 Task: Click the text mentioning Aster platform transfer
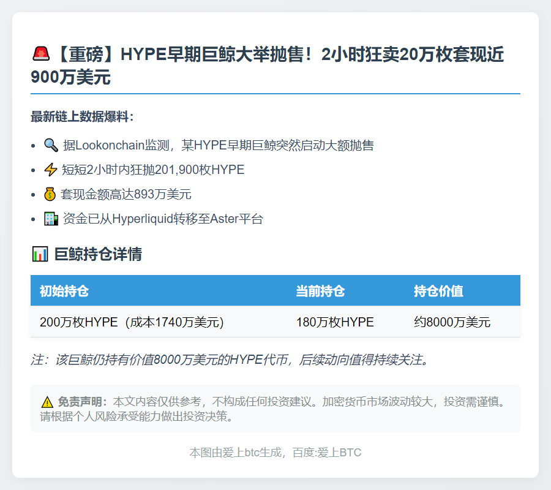tap(162, 218)
